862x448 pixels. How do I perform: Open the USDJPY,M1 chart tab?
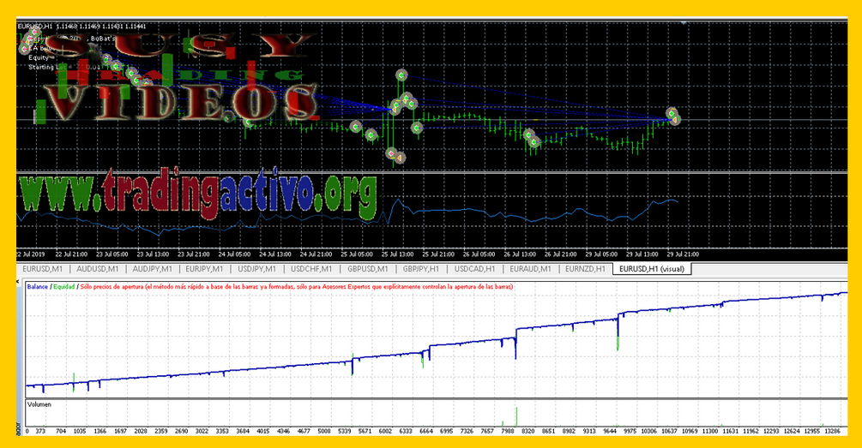coord(256,269)
